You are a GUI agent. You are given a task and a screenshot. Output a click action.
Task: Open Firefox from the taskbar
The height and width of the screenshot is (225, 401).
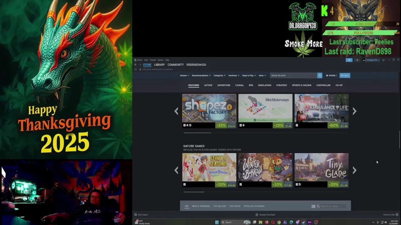point(267,222)
